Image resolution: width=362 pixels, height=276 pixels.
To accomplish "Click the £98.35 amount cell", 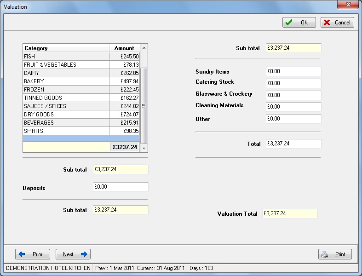I will (x=125, y=131).
